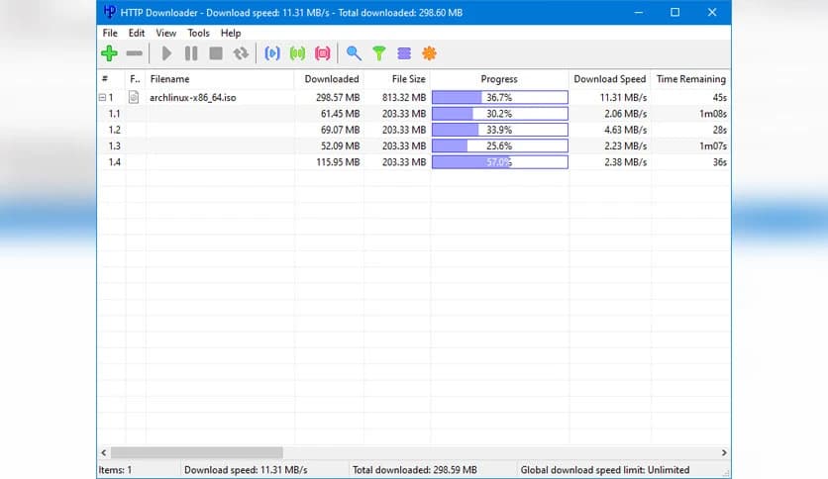Image resolution: width=828 pixels, height=479 pixels.
Task: Click the Stop download square icon
Action: tap(216, 53)
